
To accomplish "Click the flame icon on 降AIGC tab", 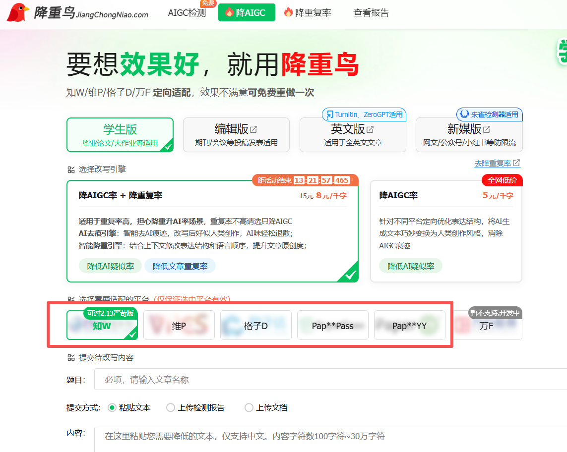I will click(229, 12).
